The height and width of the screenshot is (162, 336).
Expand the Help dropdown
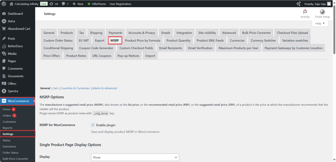(x=320, y=23)
